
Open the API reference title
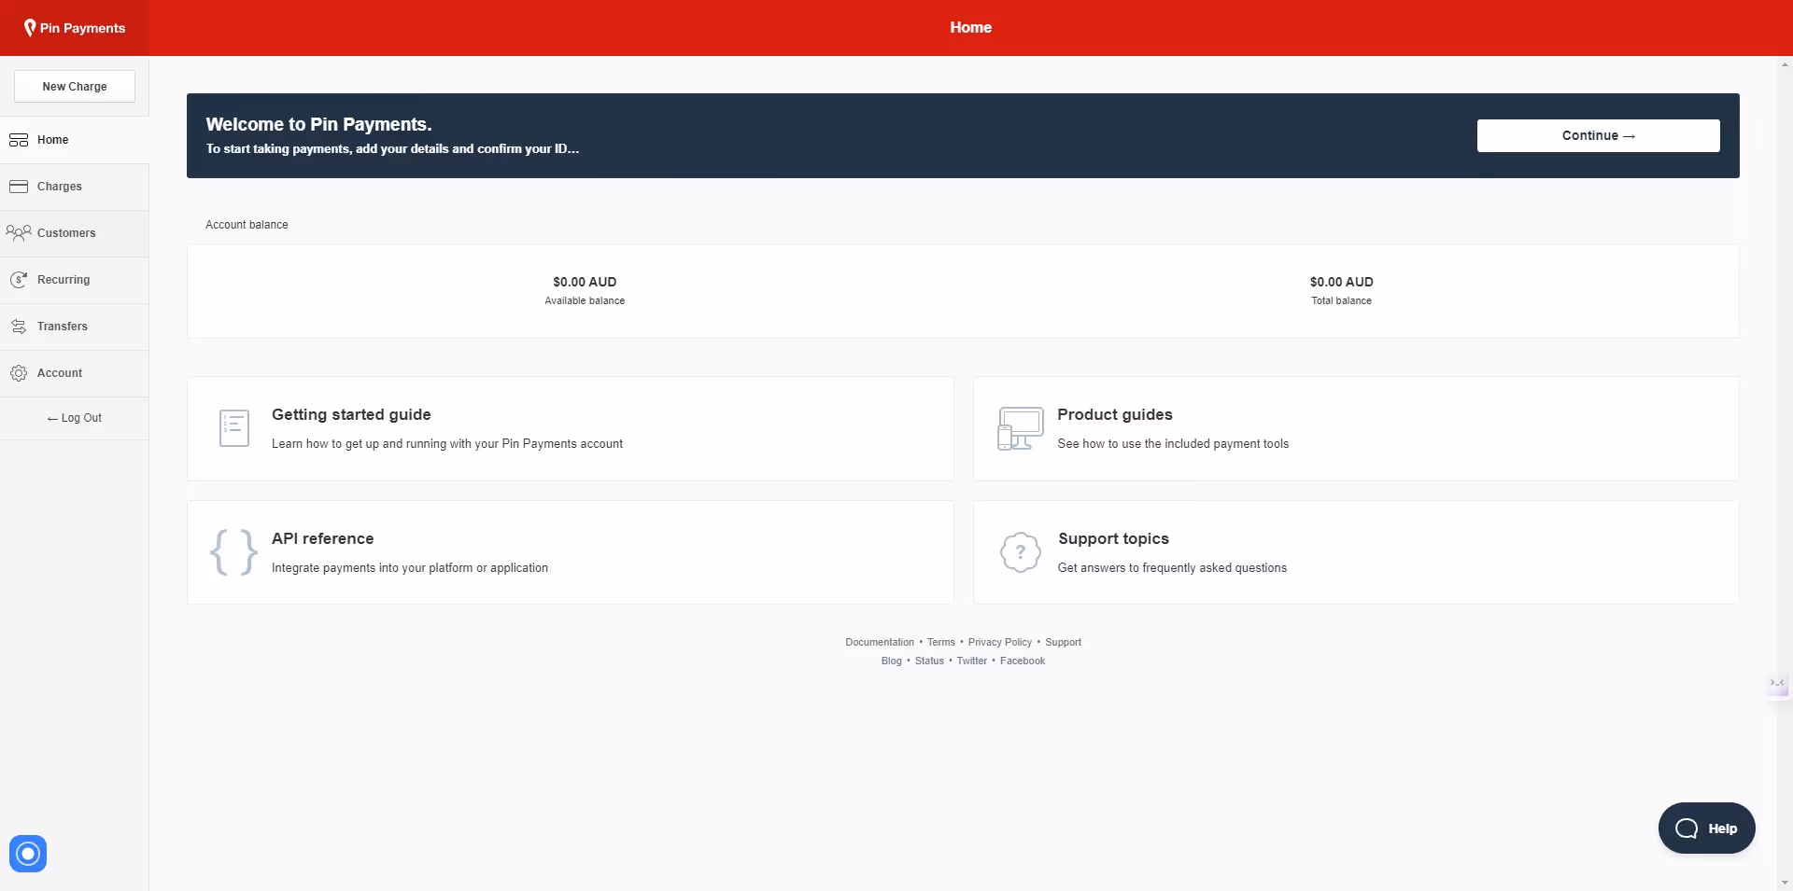point(323,538)
